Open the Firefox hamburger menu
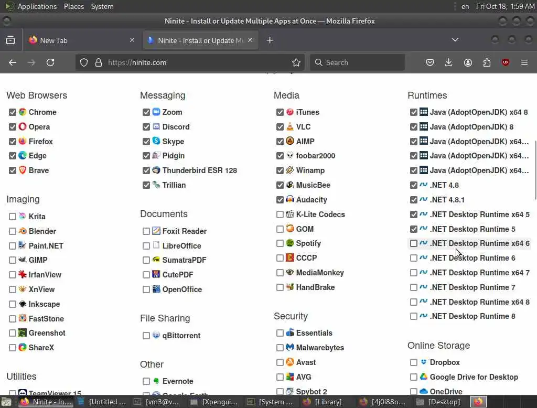Image resolution: width=537 pixels, height=408 pixels. [524, 62]
